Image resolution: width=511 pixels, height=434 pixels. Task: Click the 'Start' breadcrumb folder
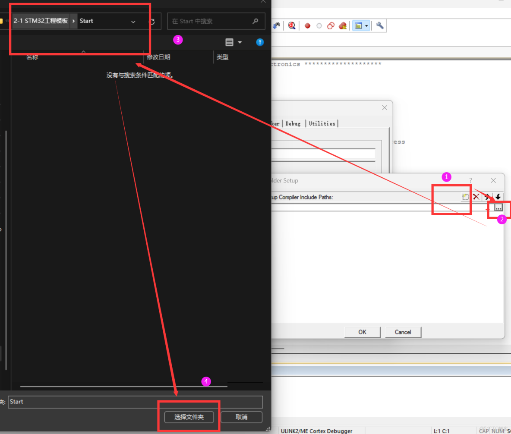(86, 21)
